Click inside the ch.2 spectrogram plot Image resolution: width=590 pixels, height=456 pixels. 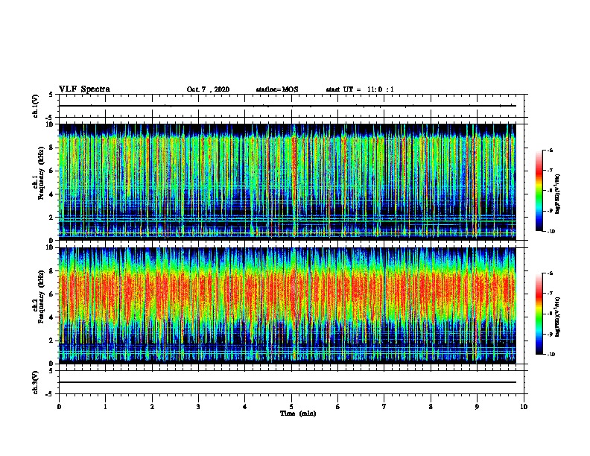coord(287,305)
